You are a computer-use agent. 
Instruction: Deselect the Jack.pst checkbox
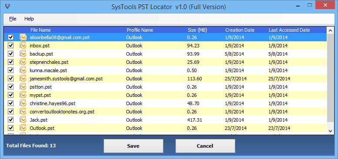[x=11, y=120]
